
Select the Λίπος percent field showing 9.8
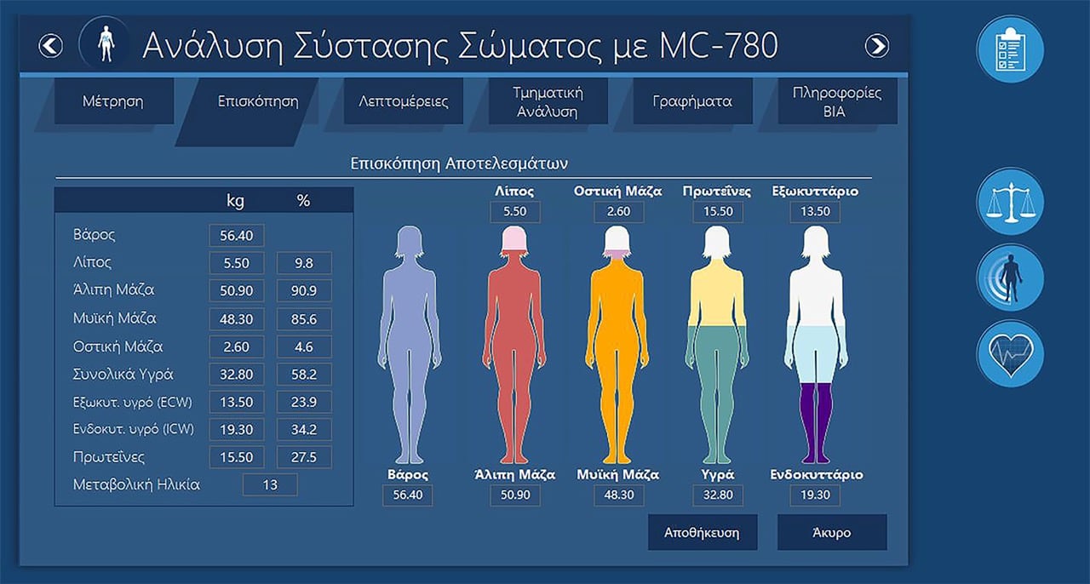pyautogui.click(x=304, y=263)
